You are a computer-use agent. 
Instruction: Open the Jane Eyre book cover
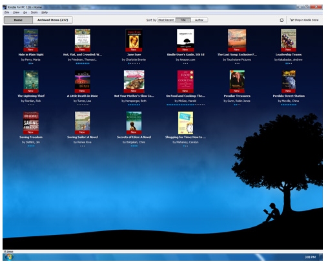(134, 40)
